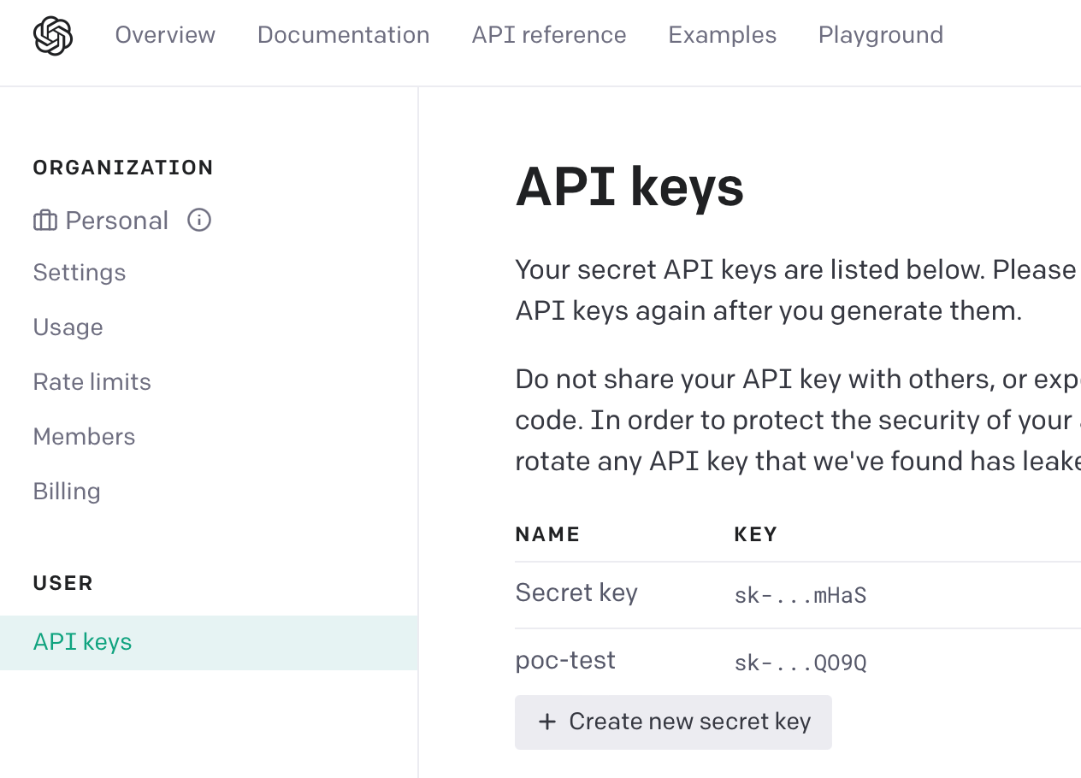Open the API reference tab
The width and height of the screenshot is (1081, 778).
549,35
